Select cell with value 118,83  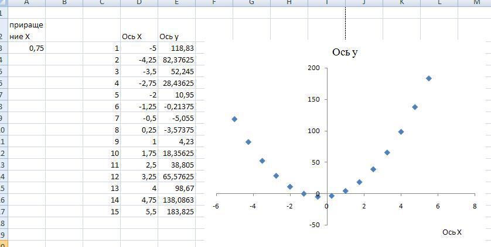[176, 48]
